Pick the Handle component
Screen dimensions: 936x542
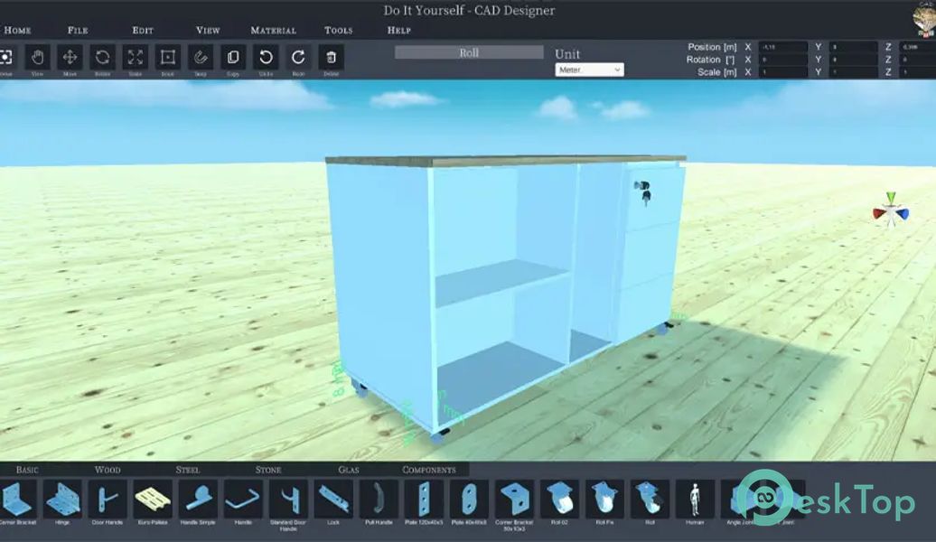243,499
